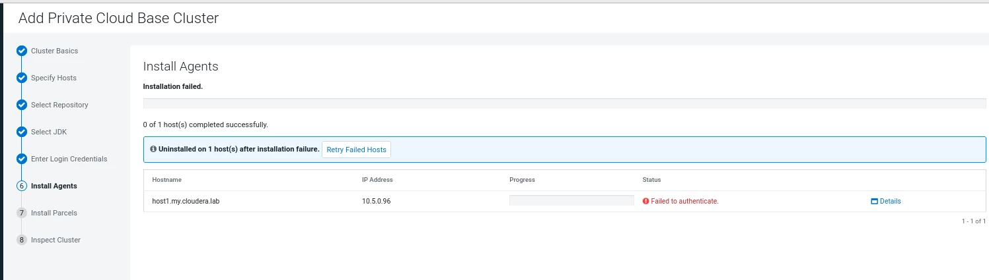Click the '1 - 1 of 1' pagination text
The image size is (989, 280).
pyautogui.click(x=974, y=221)
